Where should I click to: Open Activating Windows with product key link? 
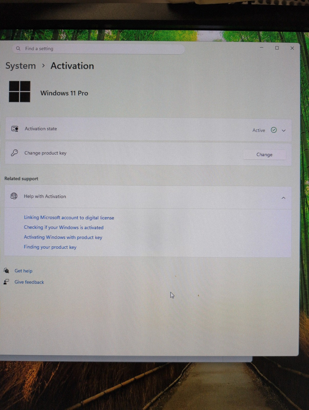pos(63,237)
